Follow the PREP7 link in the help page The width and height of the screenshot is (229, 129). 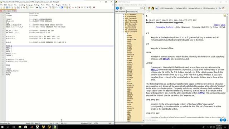pyautogui.click(x=216, y=25)
